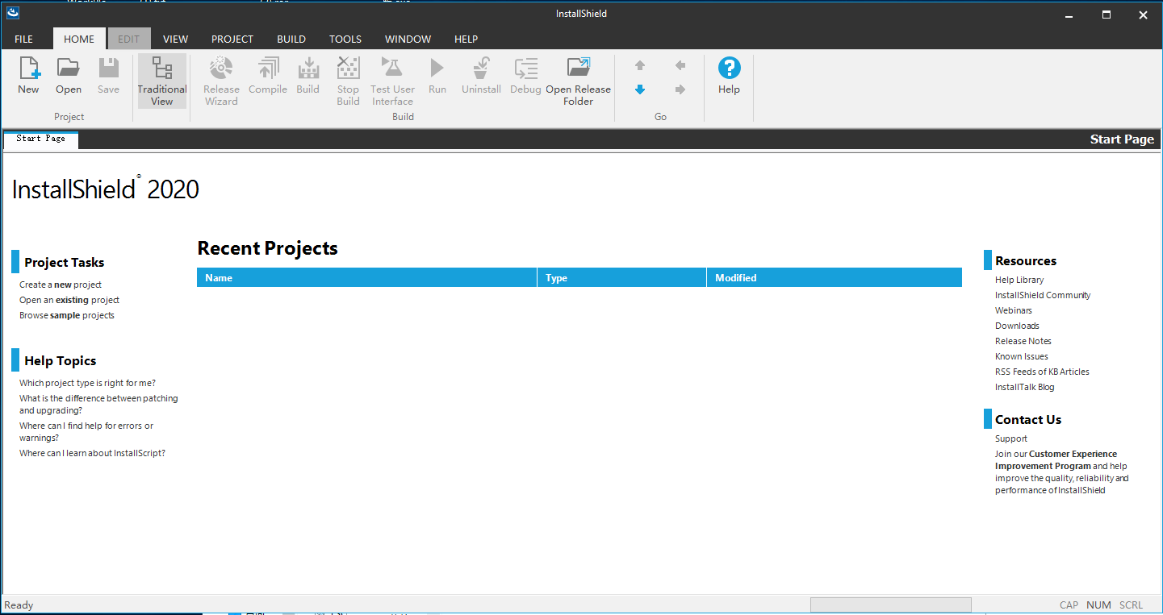The width and height of the screenshot is (1163, 615).
Task: Click InstallShield app icon in title bar
Action: [13, 13]
